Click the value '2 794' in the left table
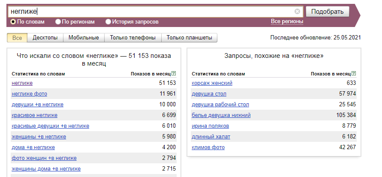 coord(169,158)
